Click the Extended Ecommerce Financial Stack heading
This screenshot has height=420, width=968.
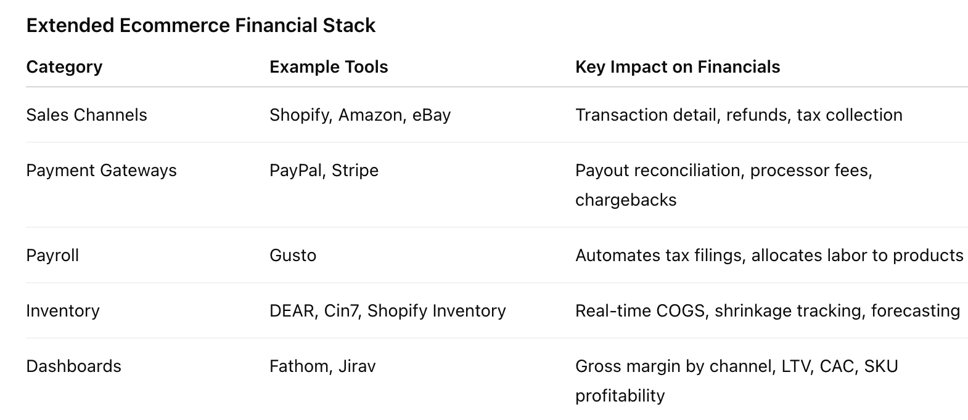(x=200, y=25)
